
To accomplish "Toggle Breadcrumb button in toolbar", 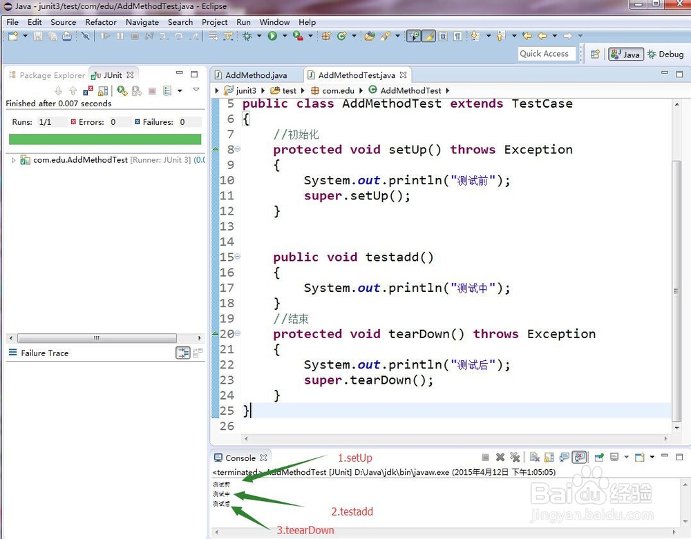I will point(414,36).
